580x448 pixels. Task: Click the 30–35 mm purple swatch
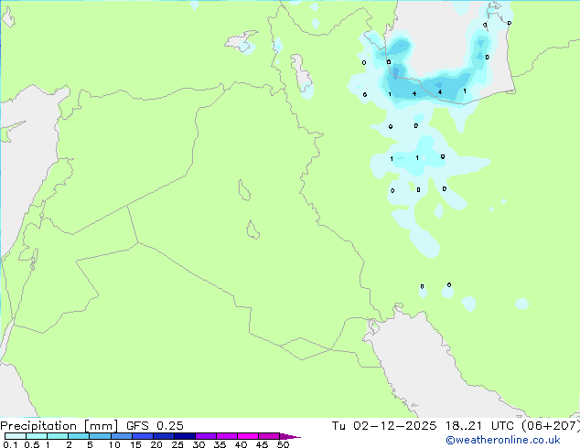(205, 436)
